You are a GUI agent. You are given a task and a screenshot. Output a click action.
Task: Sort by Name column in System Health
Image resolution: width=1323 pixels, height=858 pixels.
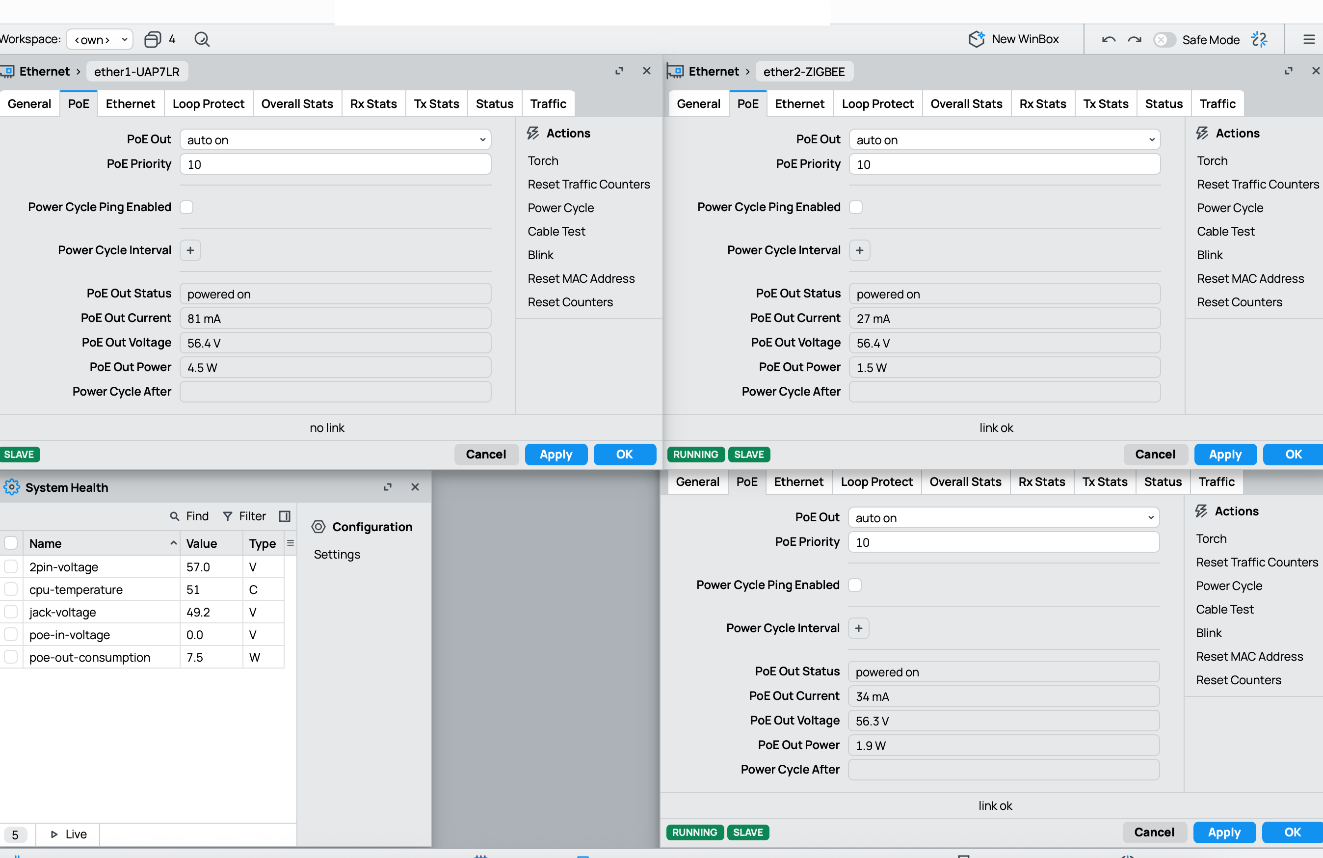pos(101,543)
